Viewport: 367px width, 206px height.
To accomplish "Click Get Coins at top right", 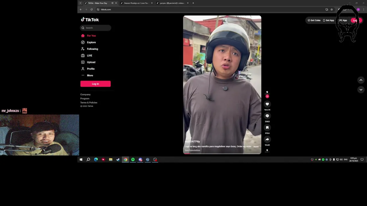I will pos(314,20).
